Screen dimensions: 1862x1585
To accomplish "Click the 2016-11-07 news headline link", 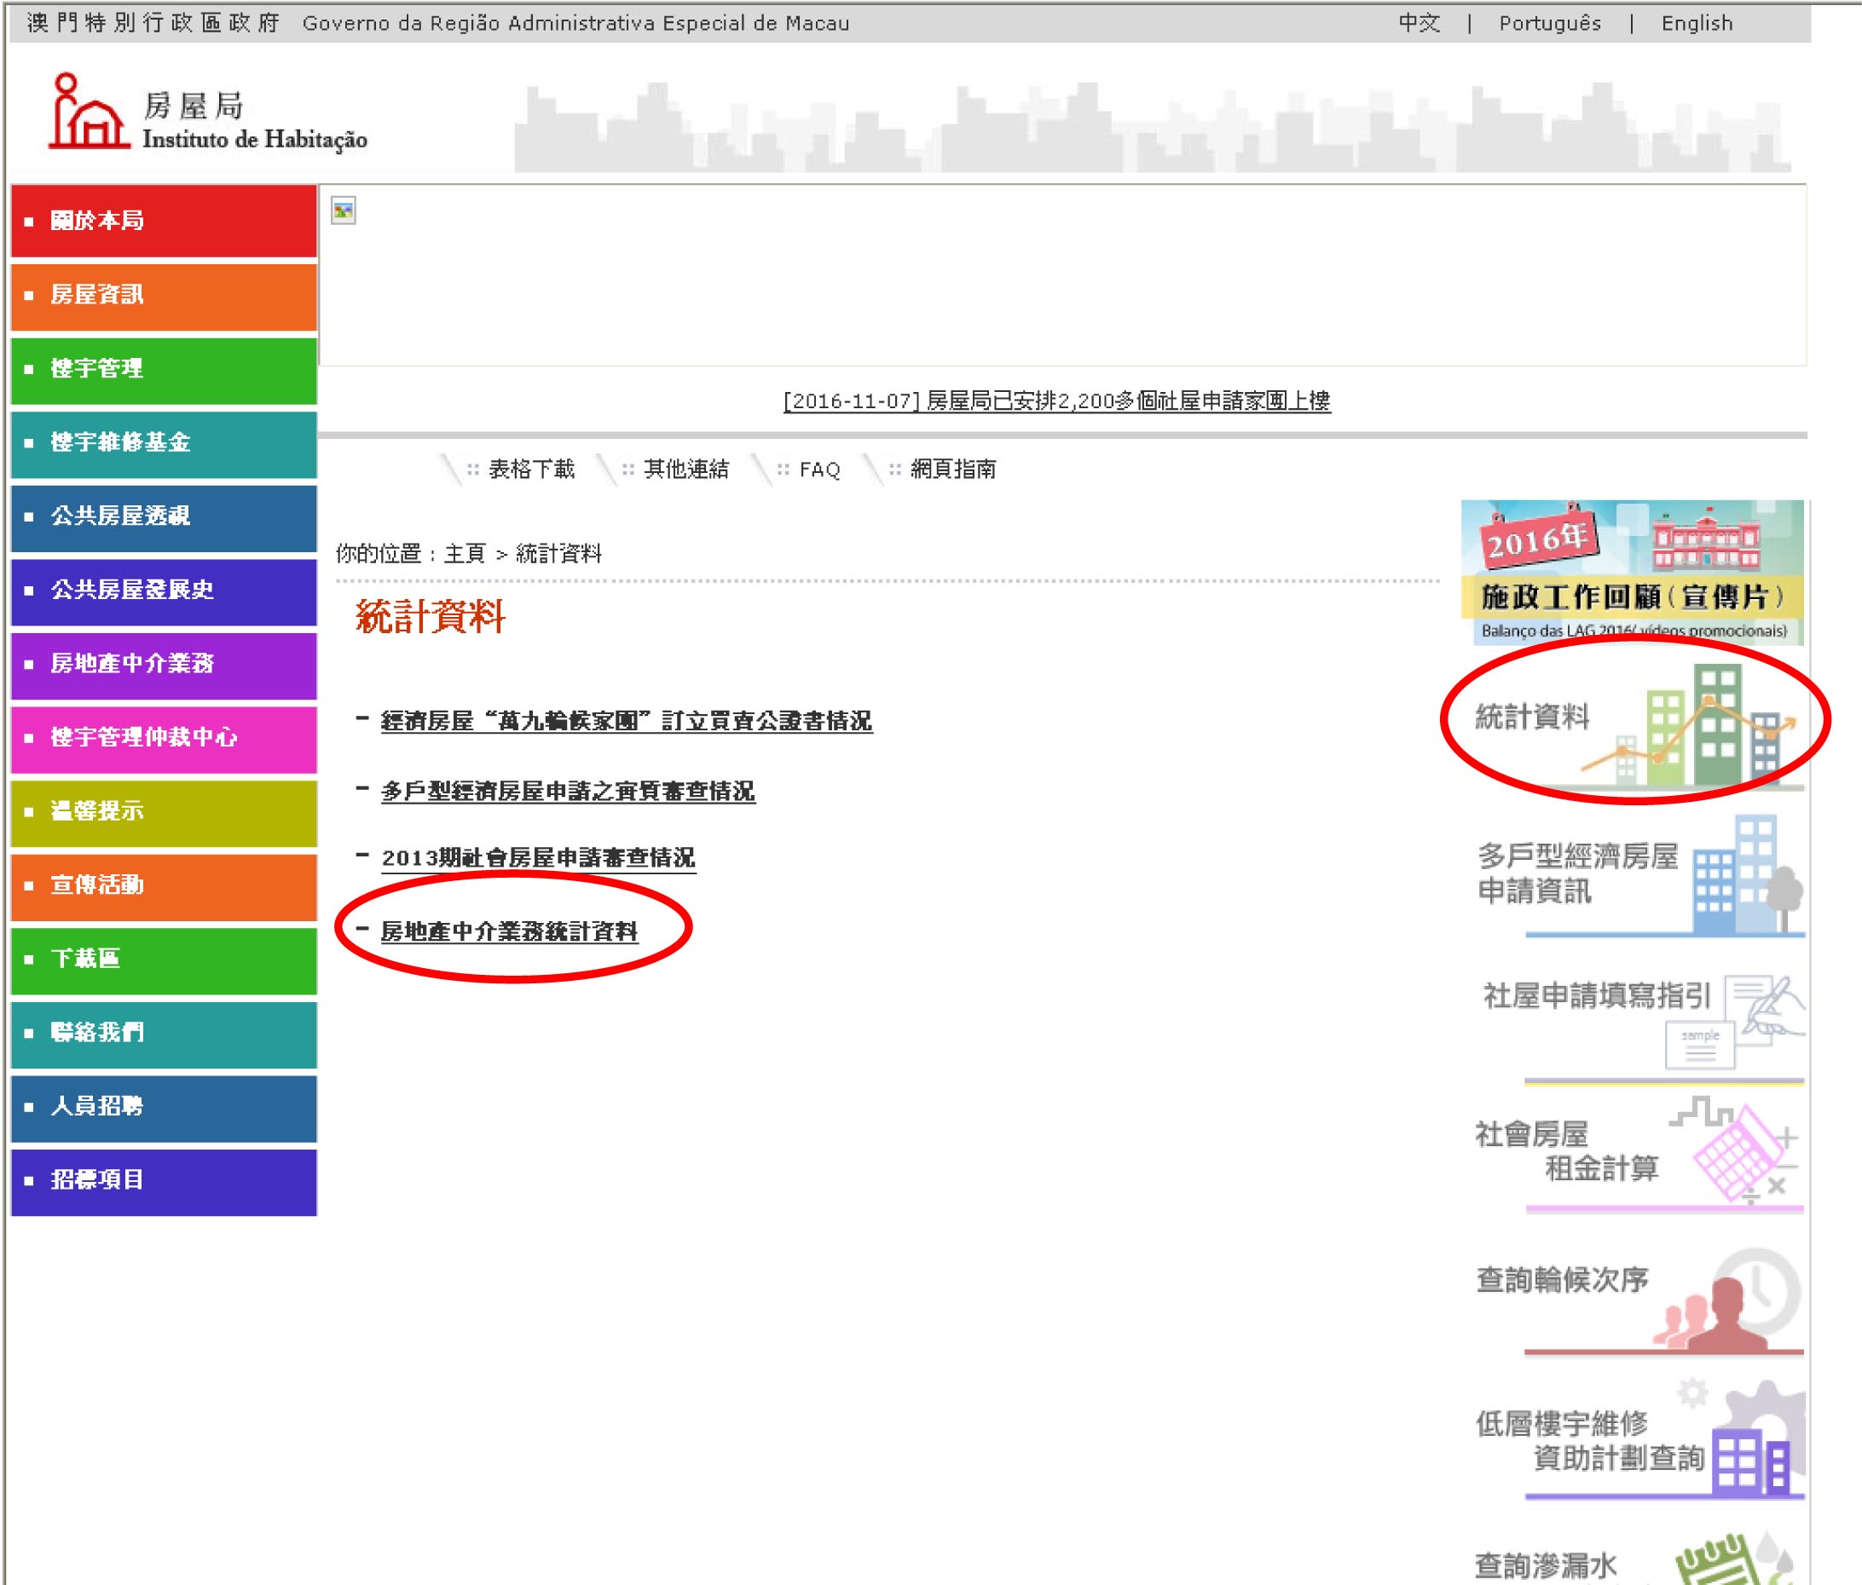I will [1056, 401].
